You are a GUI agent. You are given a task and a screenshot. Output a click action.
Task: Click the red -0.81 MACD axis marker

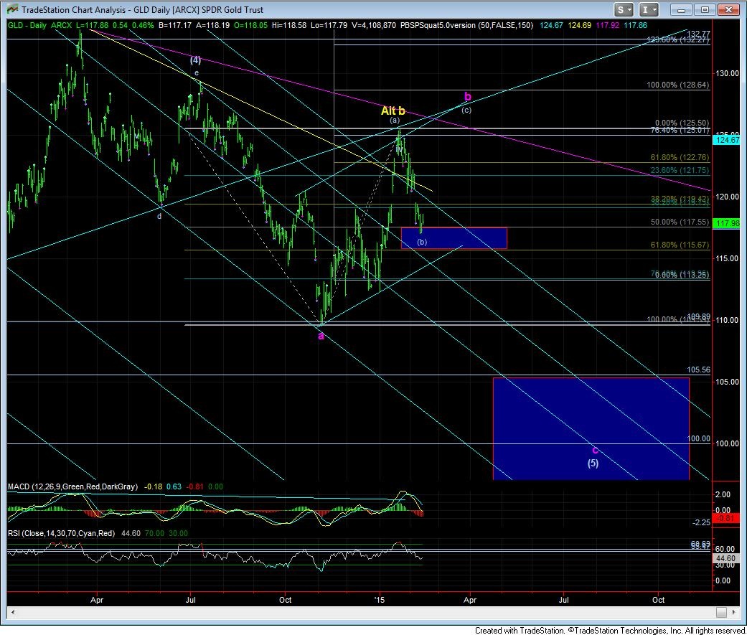click(x=726, y=518)
